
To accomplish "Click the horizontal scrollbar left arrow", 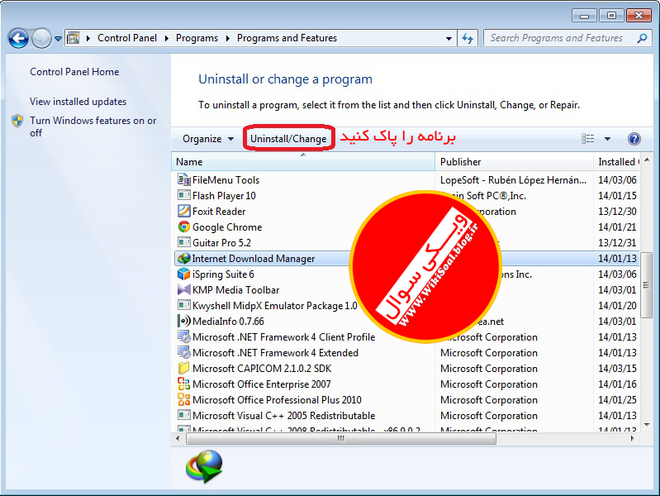I will 178,439.
